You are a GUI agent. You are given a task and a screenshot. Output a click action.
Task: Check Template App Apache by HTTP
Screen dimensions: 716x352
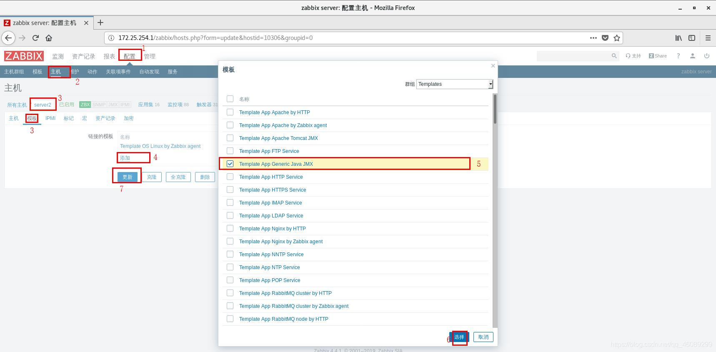230,112
